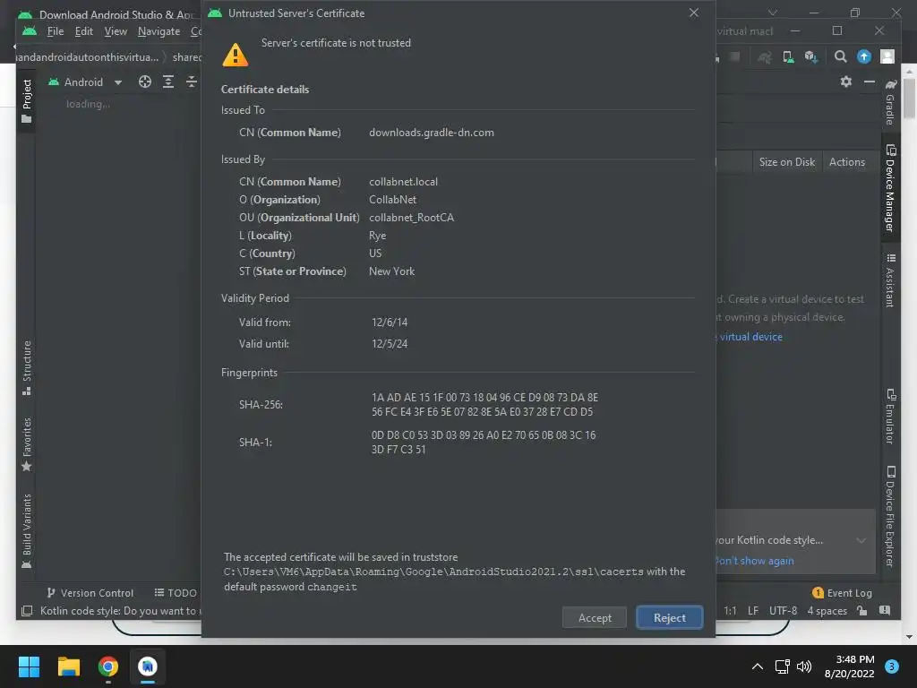Collapse the Kotlin code style notification chevron
The image size is (917, 688).
pos(861,540)
